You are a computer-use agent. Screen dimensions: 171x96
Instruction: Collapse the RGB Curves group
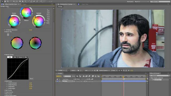pos(5,81)
